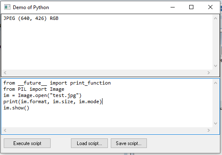Open the Load script dialog
This screenshot has width=222, height=155.
89,143
